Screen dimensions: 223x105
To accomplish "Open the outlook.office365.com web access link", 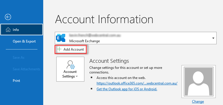I will point(137,83).
